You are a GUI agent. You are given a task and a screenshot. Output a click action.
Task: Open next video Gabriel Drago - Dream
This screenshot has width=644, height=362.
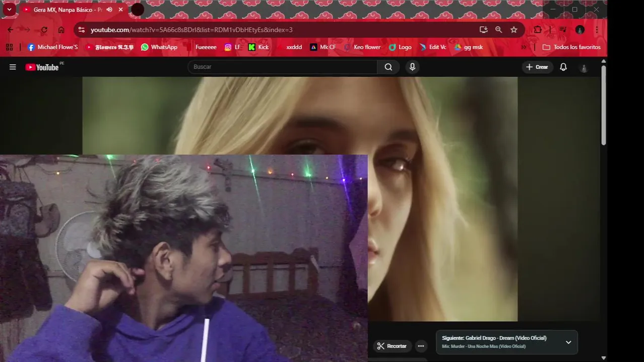coord(494,338)
